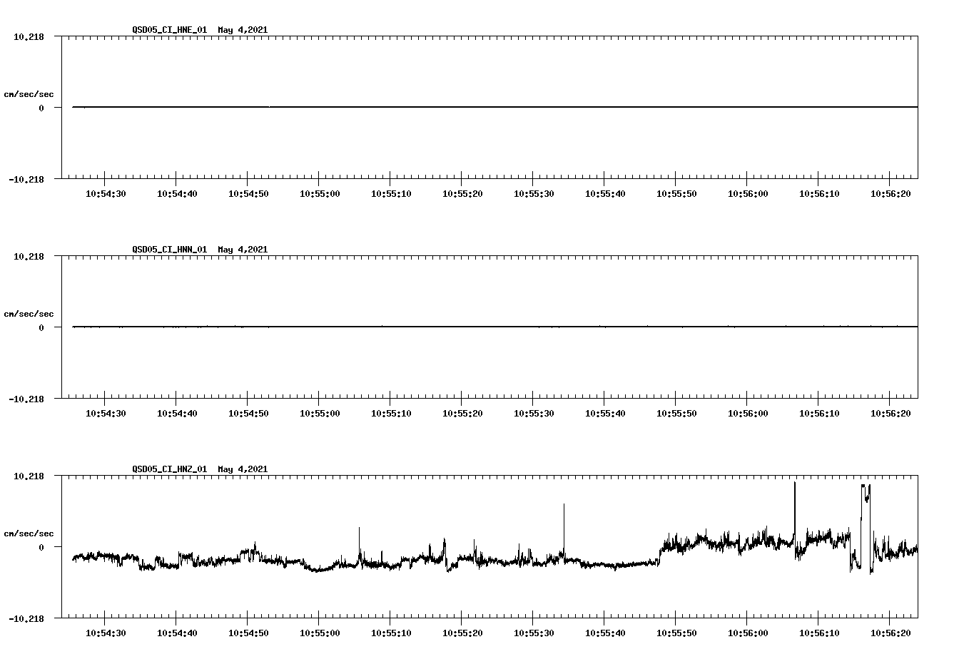Click the cm/sec/sec axis label on HNZ plot
Viewport: 969px width, 659px height.
pyautogui.click(x=29, y=532)
